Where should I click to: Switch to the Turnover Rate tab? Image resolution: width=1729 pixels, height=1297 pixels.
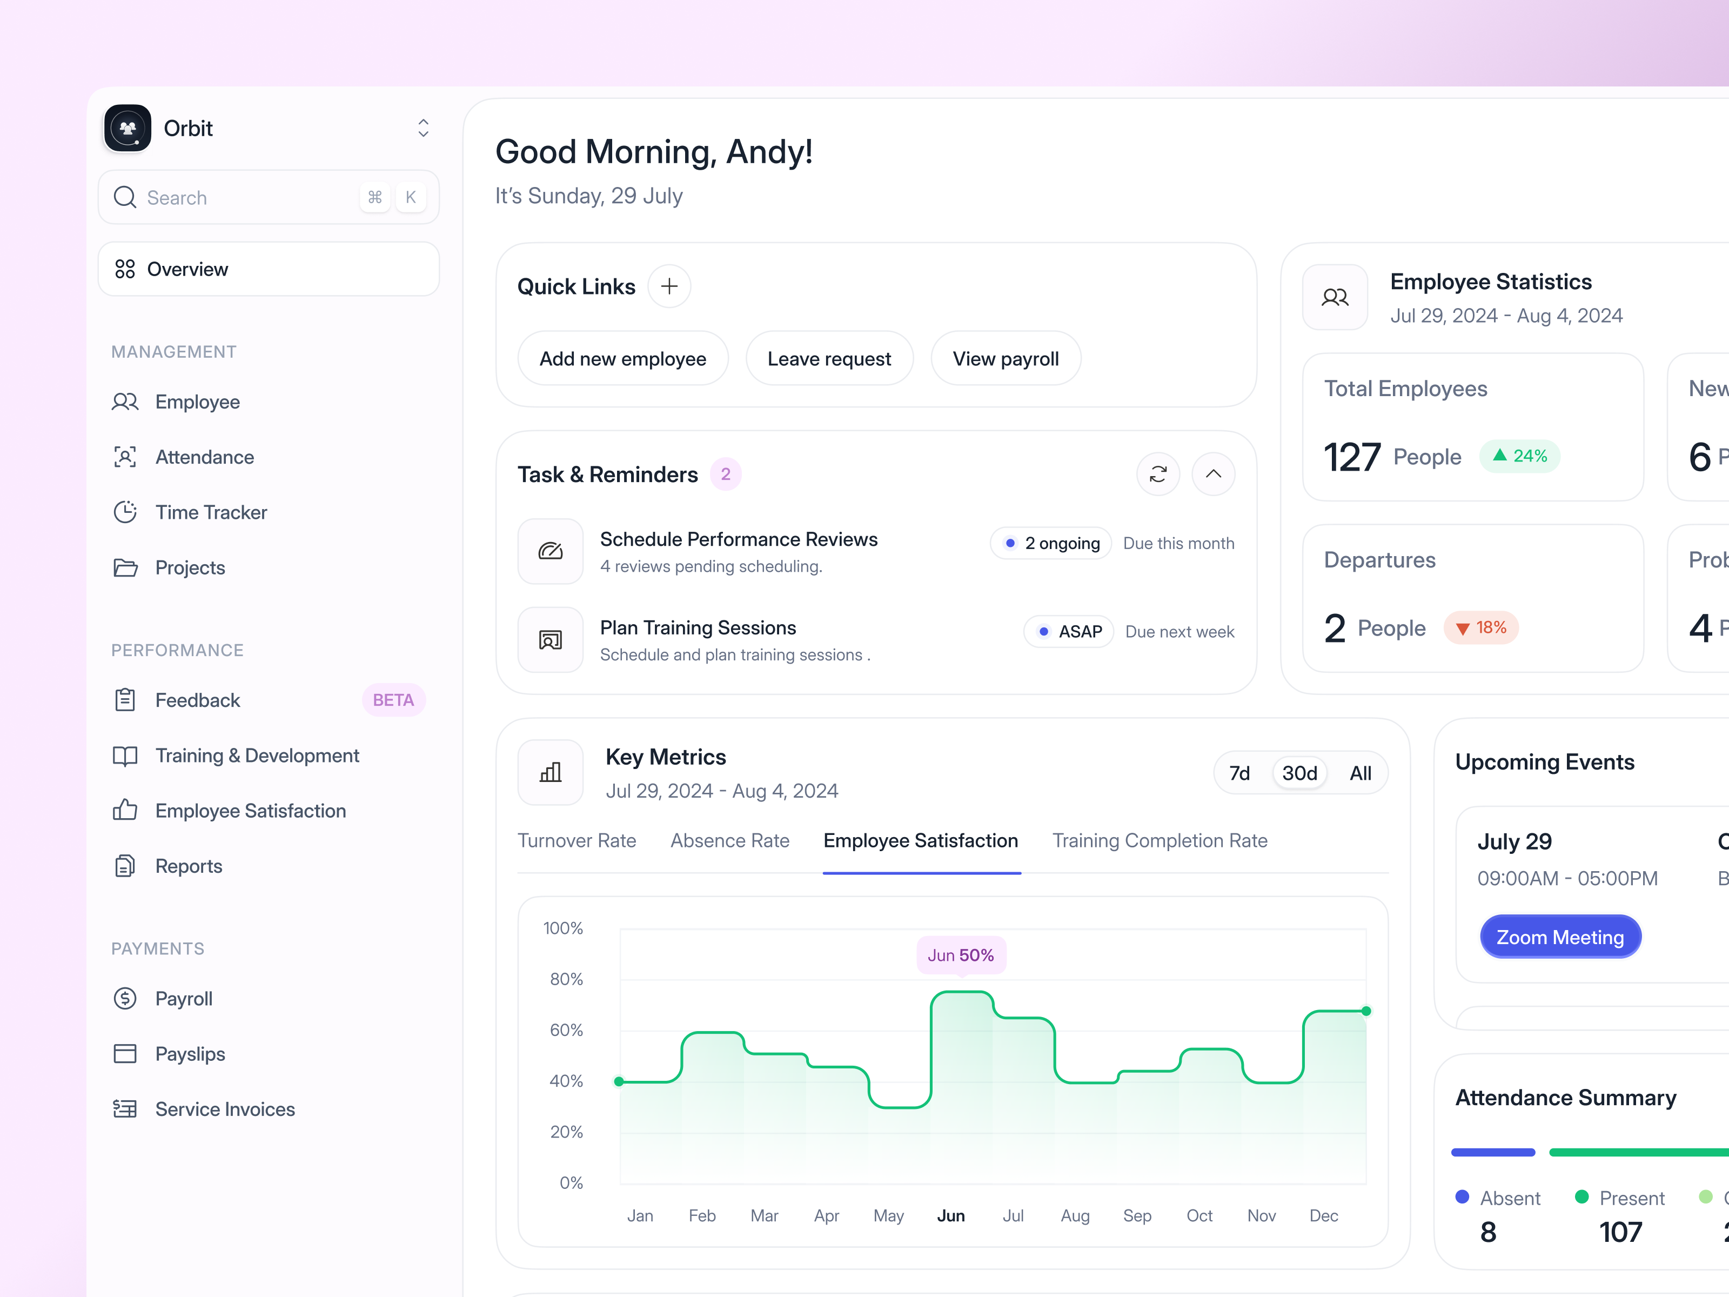tap(577, 840)
